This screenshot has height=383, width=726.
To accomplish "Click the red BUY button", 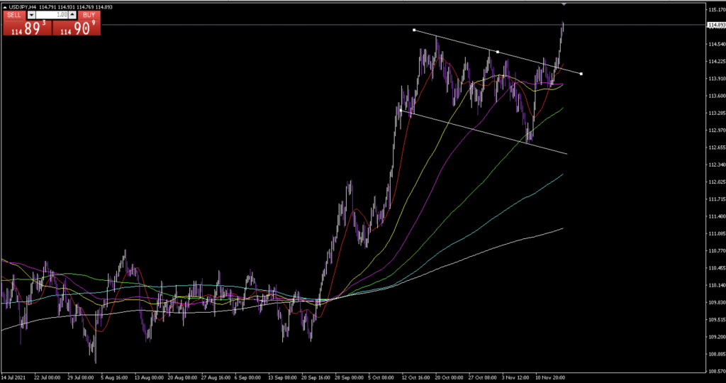I will (x=88, y=15).
